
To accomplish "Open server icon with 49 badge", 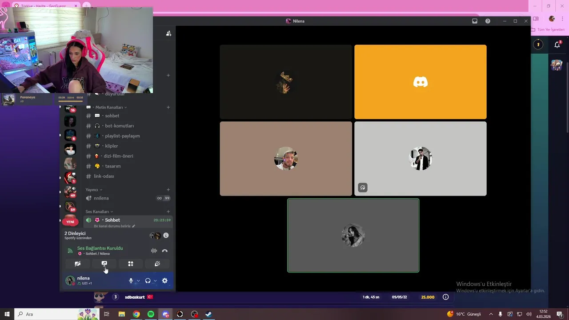I will pos(70,192).
